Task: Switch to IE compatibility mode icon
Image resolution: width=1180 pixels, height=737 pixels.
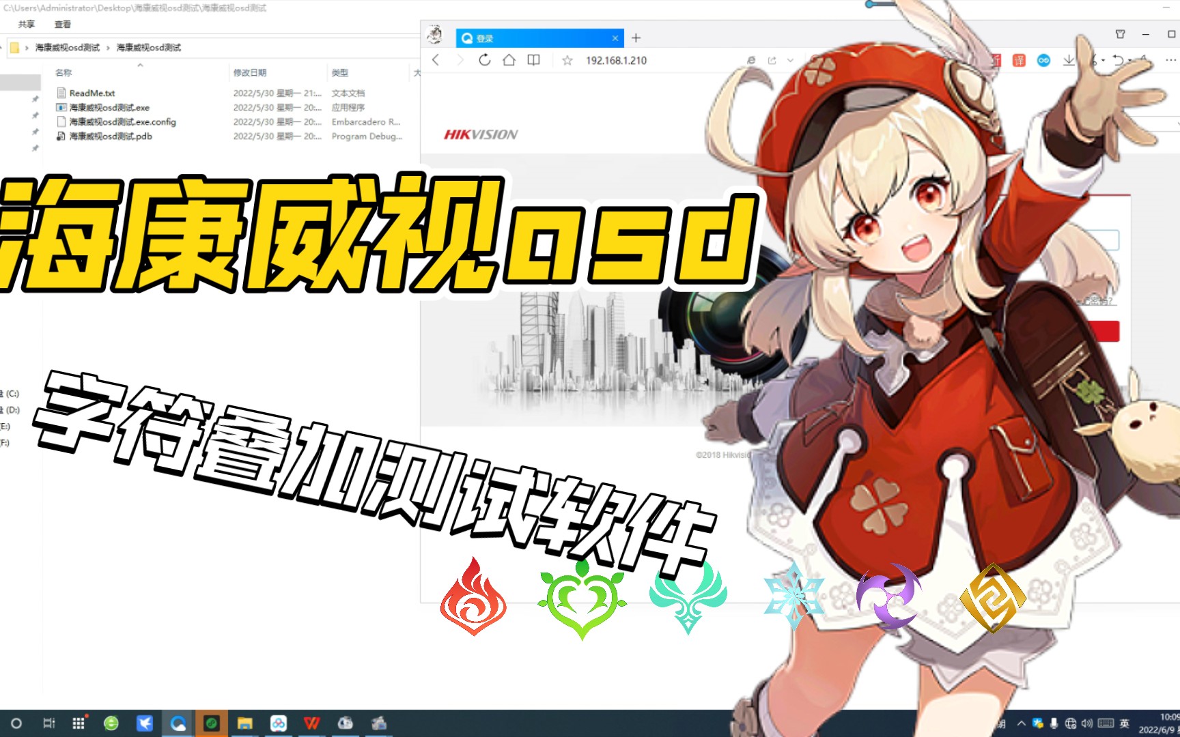Action: [x=751, y=60]
